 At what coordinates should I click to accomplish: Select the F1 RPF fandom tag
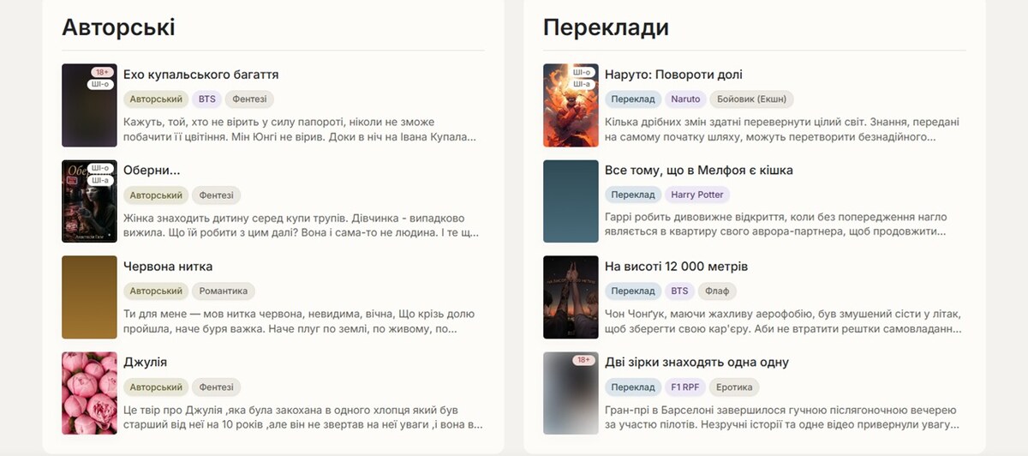(x=684, y=387)
